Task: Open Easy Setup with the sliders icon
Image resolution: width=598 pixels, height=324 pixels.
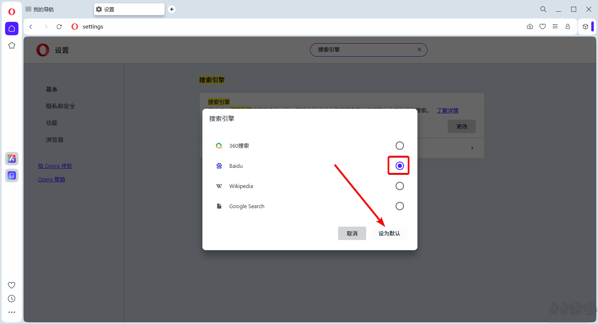Action: click(555, 26)
